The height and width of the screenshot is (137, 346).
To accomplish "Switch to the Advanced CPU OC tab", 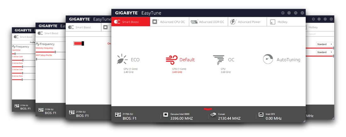I will [x=170, y=22].
